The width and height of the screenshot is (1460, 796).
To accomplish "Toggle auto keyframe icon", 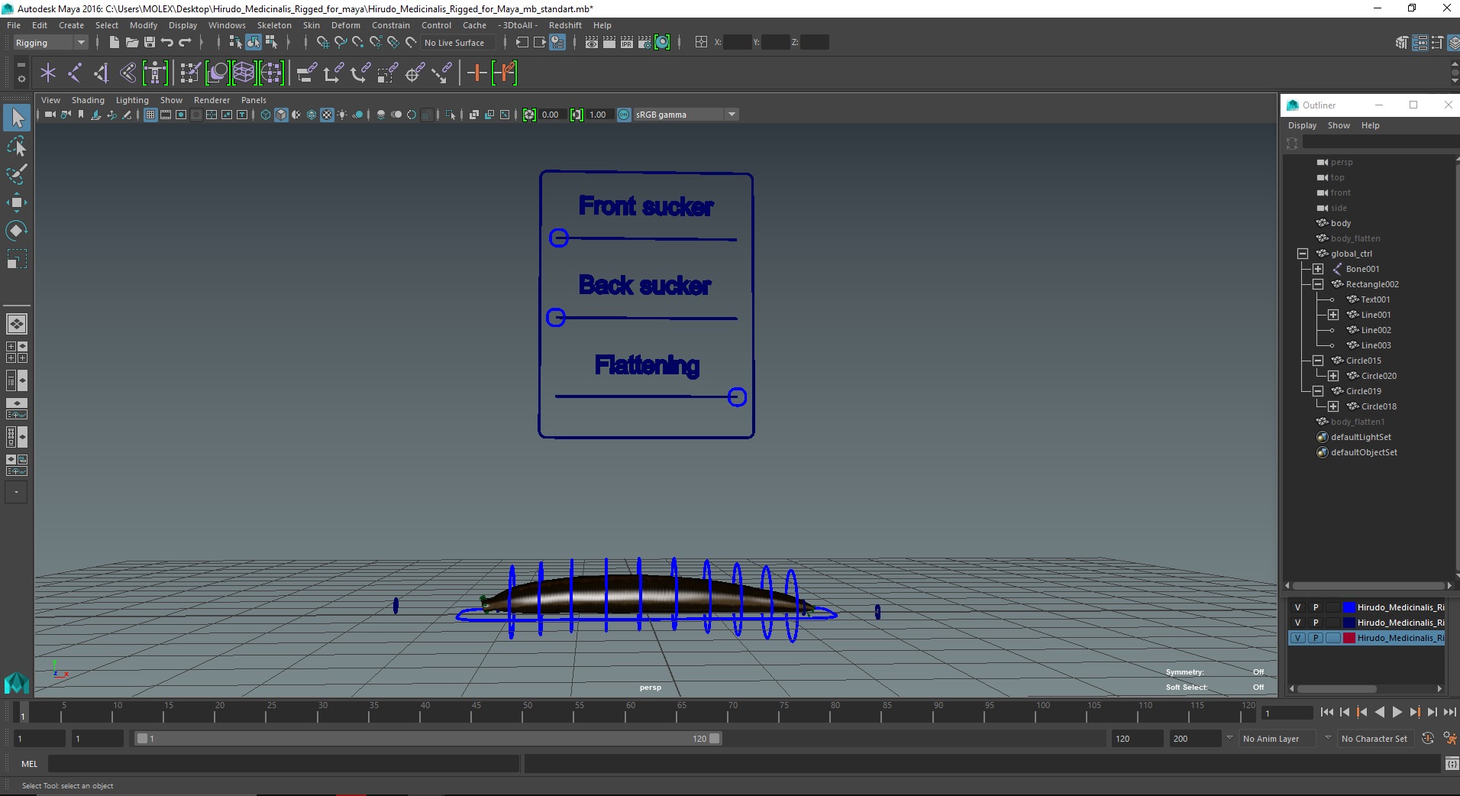I will (x=1428, y=739).
